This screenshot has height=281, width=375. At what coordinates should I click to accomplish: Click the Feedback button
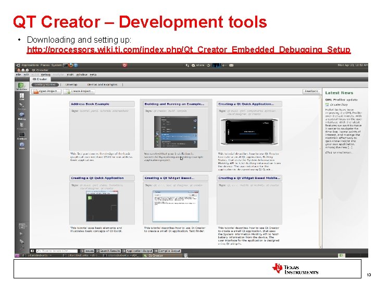coord(311,91)
